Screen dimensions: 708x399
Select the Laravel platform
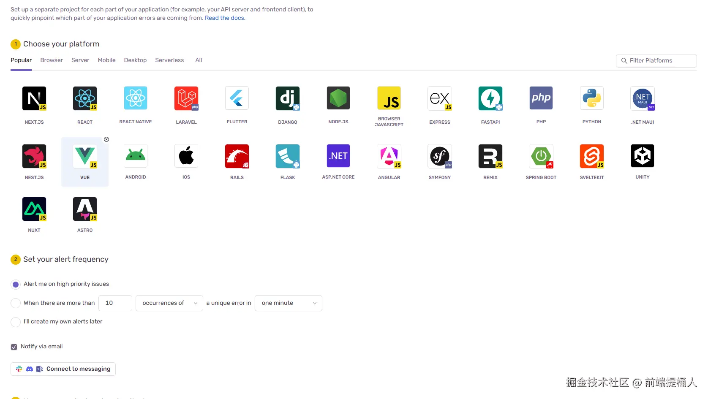coord(186,98)
